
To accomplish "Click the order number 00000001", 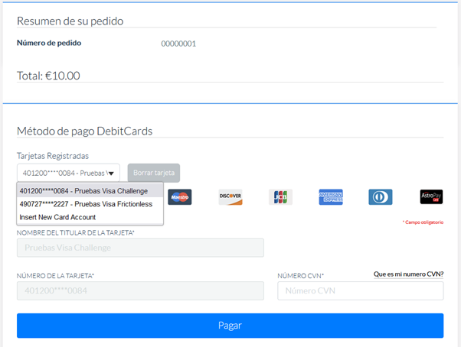I will (178, 44).
